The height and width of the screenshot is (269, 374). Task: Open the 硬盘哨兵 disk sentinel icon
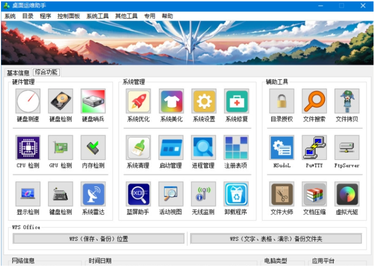[93, 101]
